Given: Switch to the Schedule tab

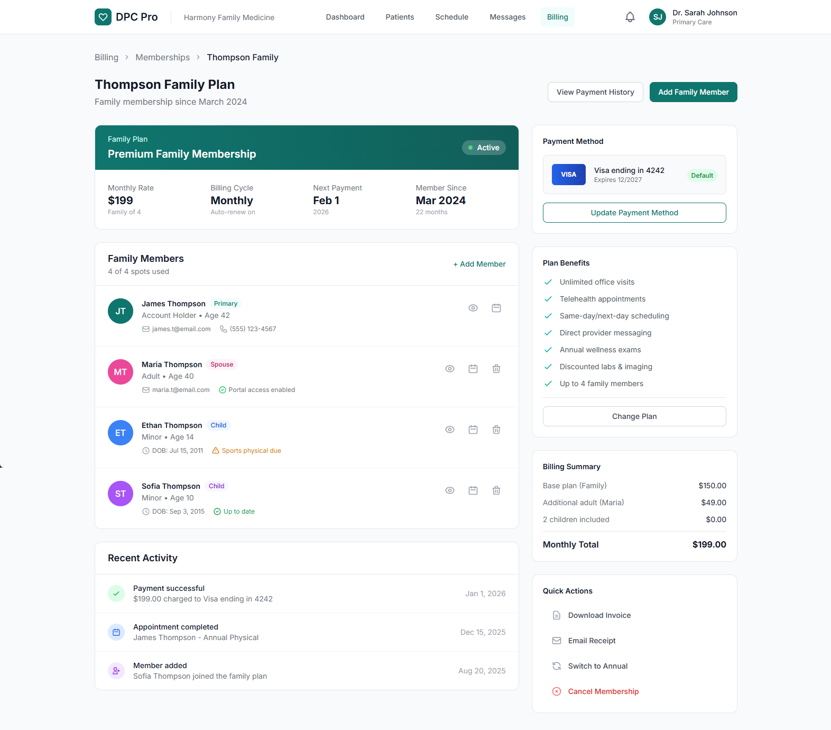Looking at the screenshot, I should pyautogui.click(x=451, y=17).
